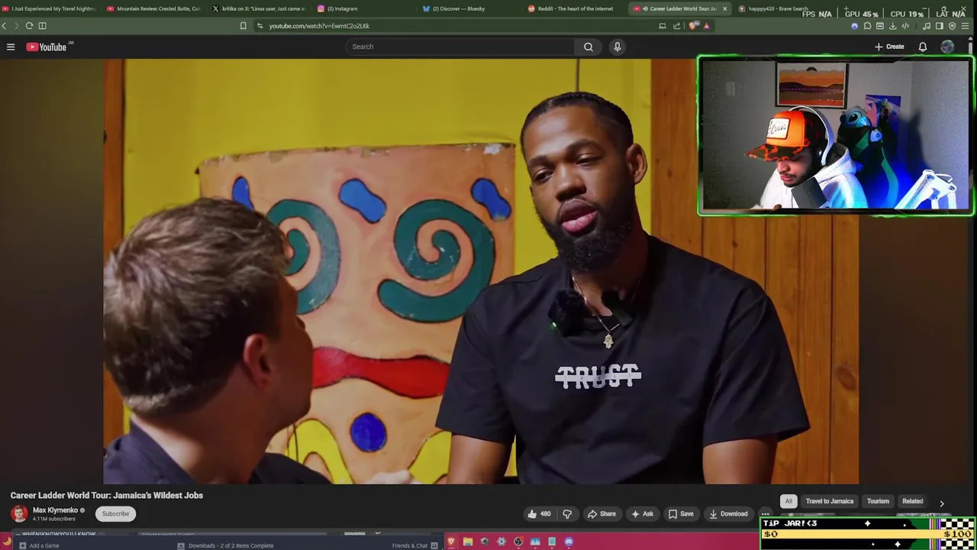This screenshot has width=977, height=550.
Task: Open Steam Downloads status
Action: [226, 545]
